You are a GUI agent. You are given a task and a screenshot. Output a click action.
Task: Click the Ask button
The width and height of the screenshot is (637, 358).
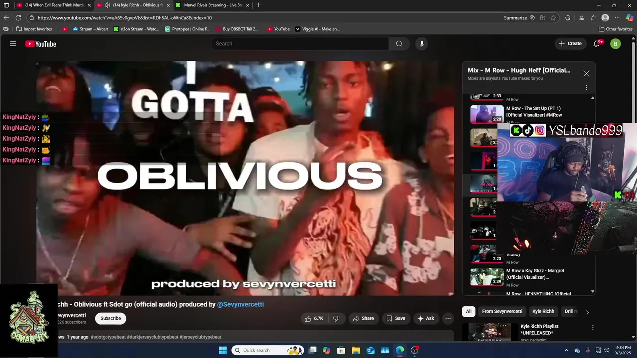425,318
